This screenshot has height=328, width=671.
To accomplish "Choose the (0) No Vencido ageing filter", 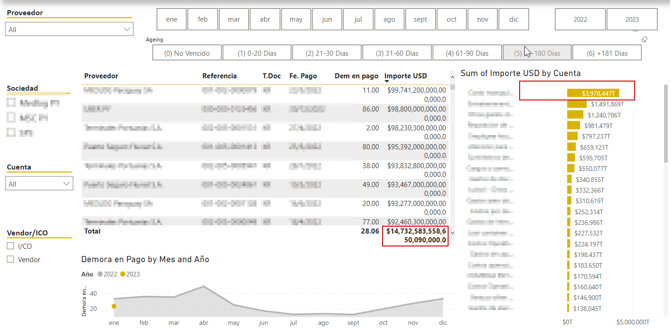I will click(x=187, y=53).
